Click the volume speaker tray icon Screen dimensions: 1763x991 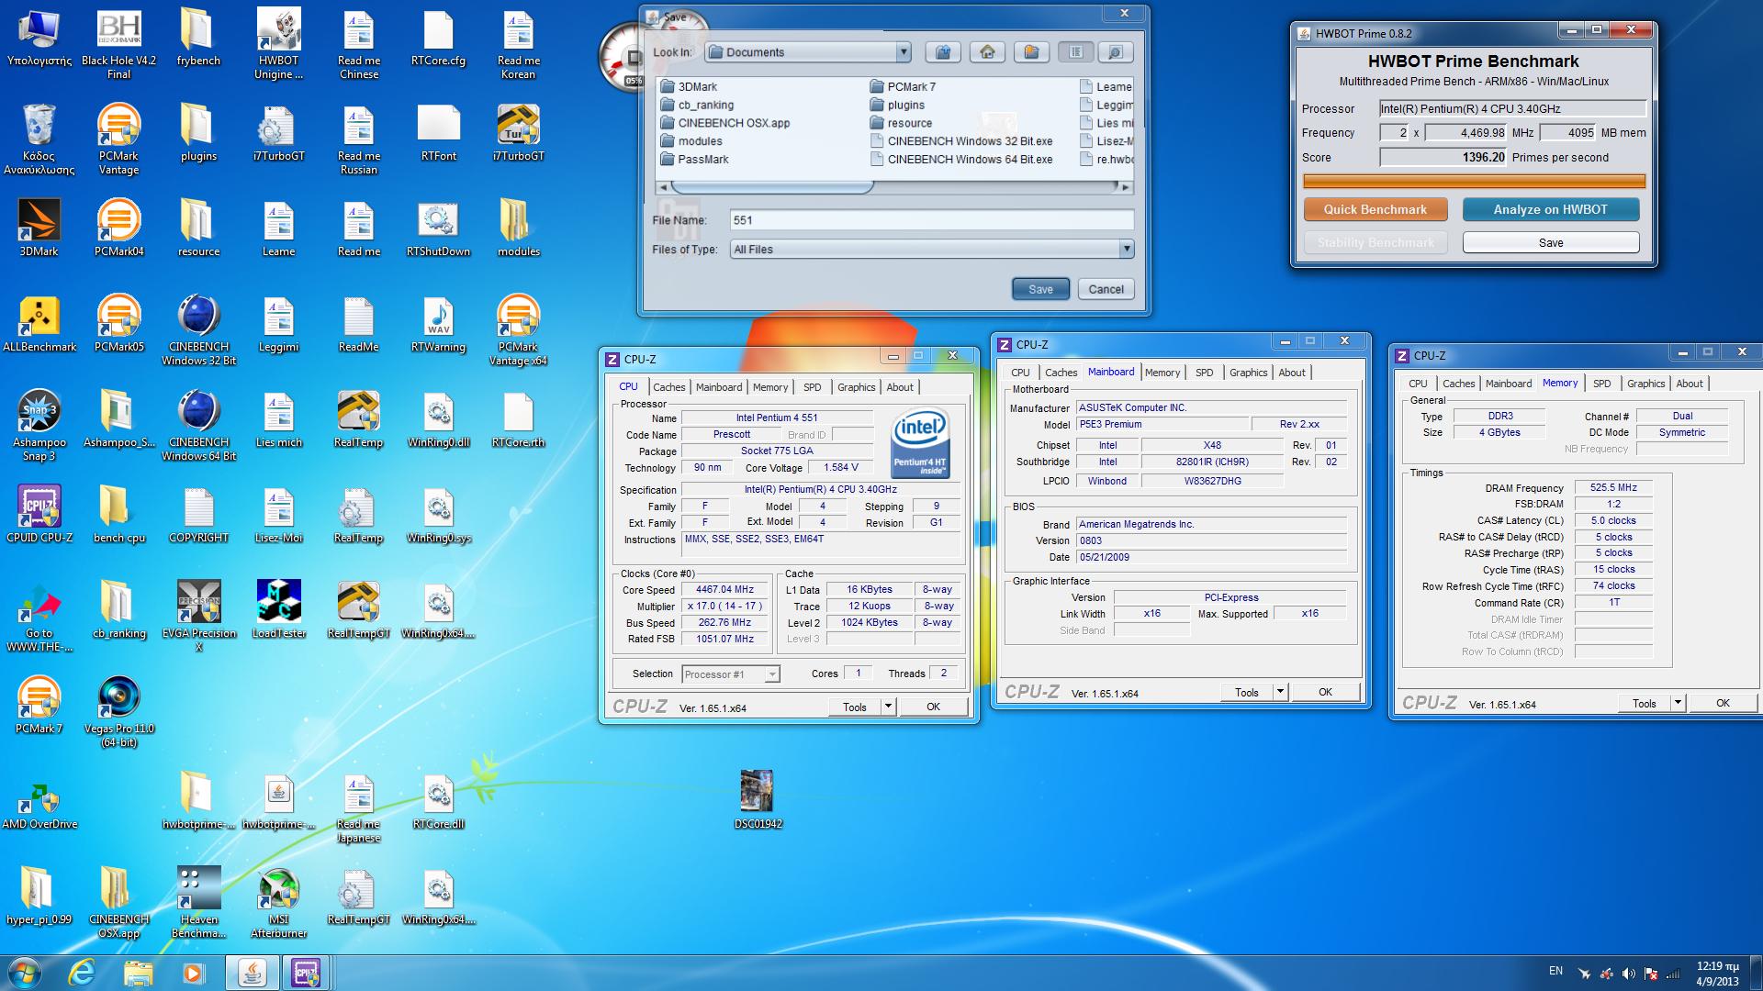(1628, 974)
